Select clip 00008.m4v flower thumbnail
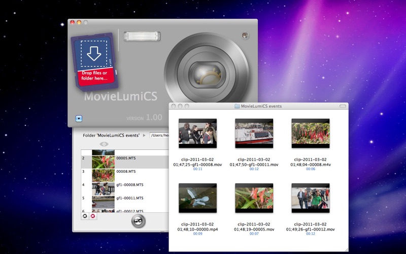Viewport: 406px width, 254px height. 311,133
